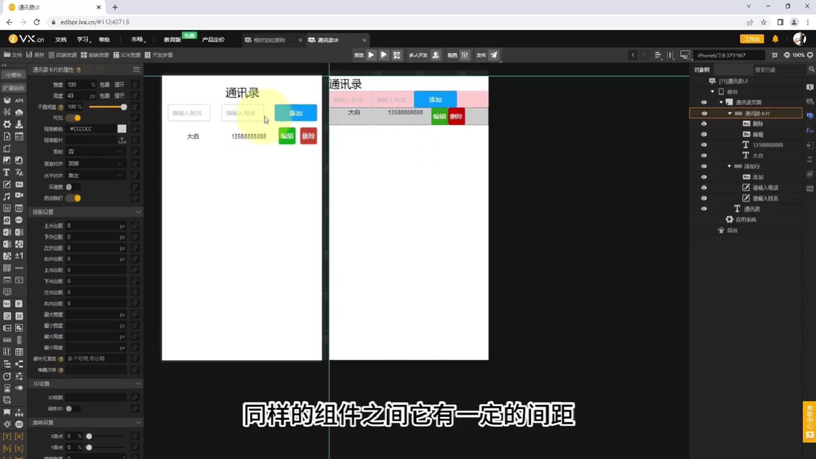This screenshot has height=459, width=816.
Task: Open the 帮助 menu
Action: [x=104, y=40]
